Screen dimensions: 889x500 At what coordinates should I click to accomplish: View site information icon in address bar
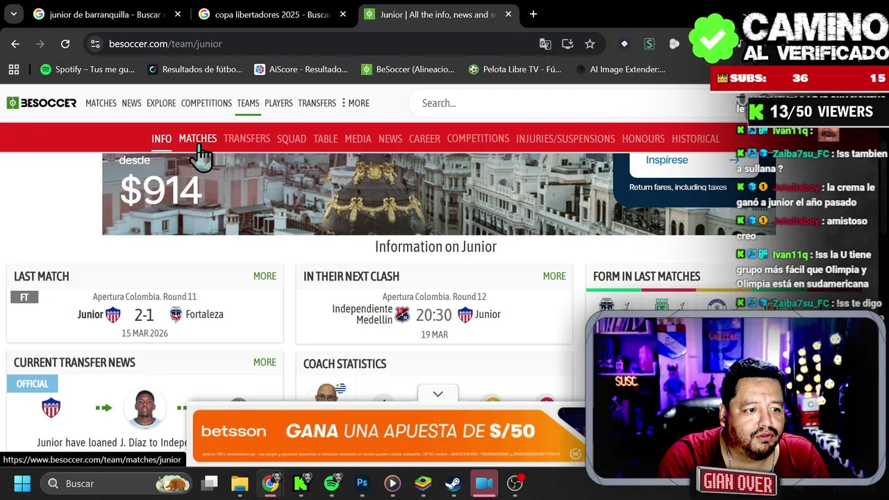95,44
